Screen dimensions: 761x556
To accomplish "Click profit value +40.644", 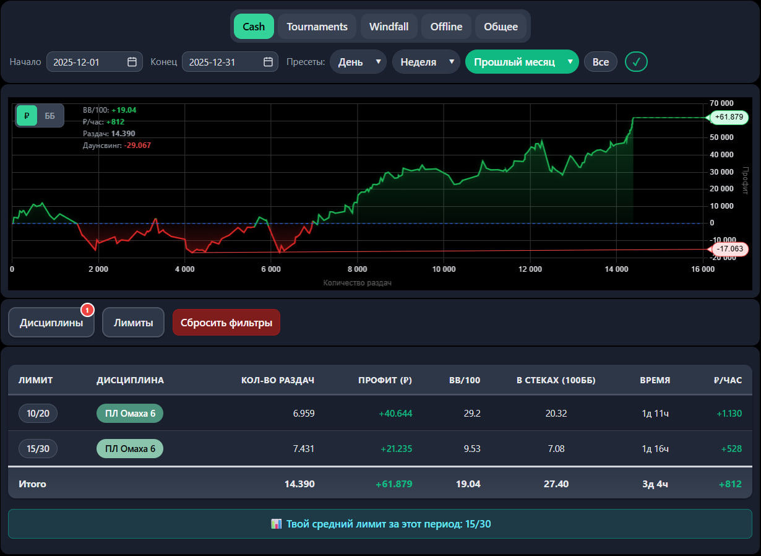I will 396,413.
